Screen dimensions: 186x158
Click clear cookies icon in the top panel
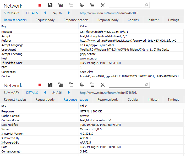[x=82, y=5]
